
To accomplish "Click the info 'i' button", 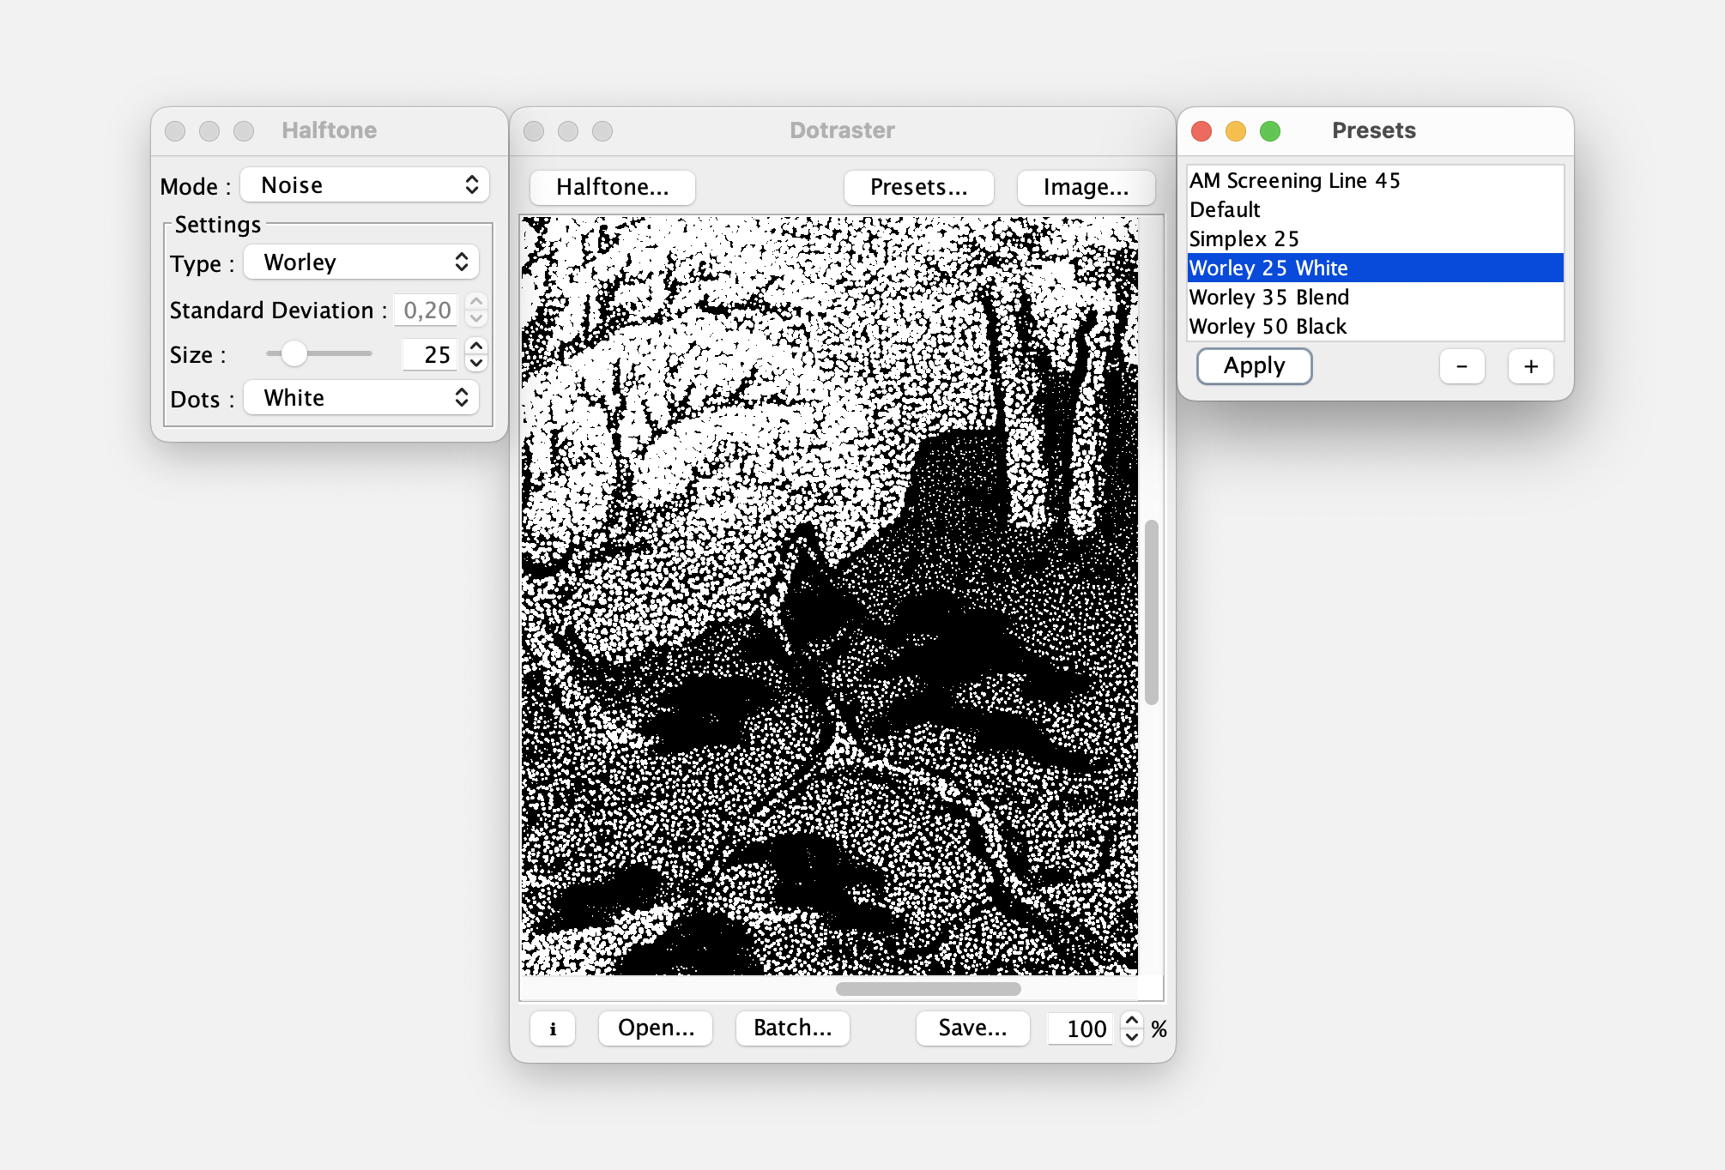I will click(x=553, y=1028).
